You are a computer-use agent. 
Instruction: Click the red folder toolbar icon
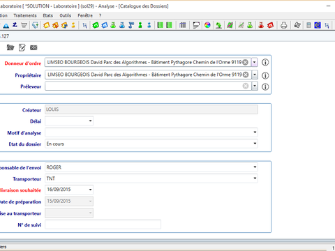(x=270, y=25)
